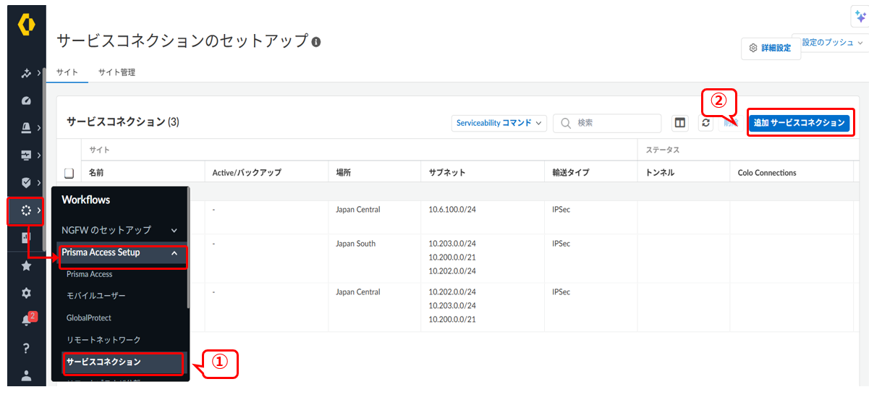882x400 pixels.
Task: Open 詳細設定 advanced settings
Action: click(x=771, y=48)
